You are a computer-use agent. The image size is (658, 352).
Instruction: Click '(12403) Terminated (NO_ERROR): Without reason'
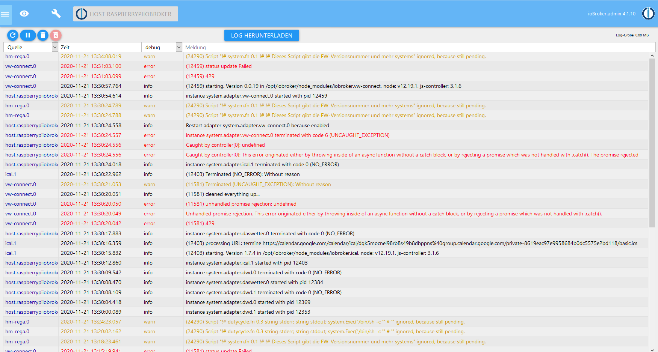243,174
